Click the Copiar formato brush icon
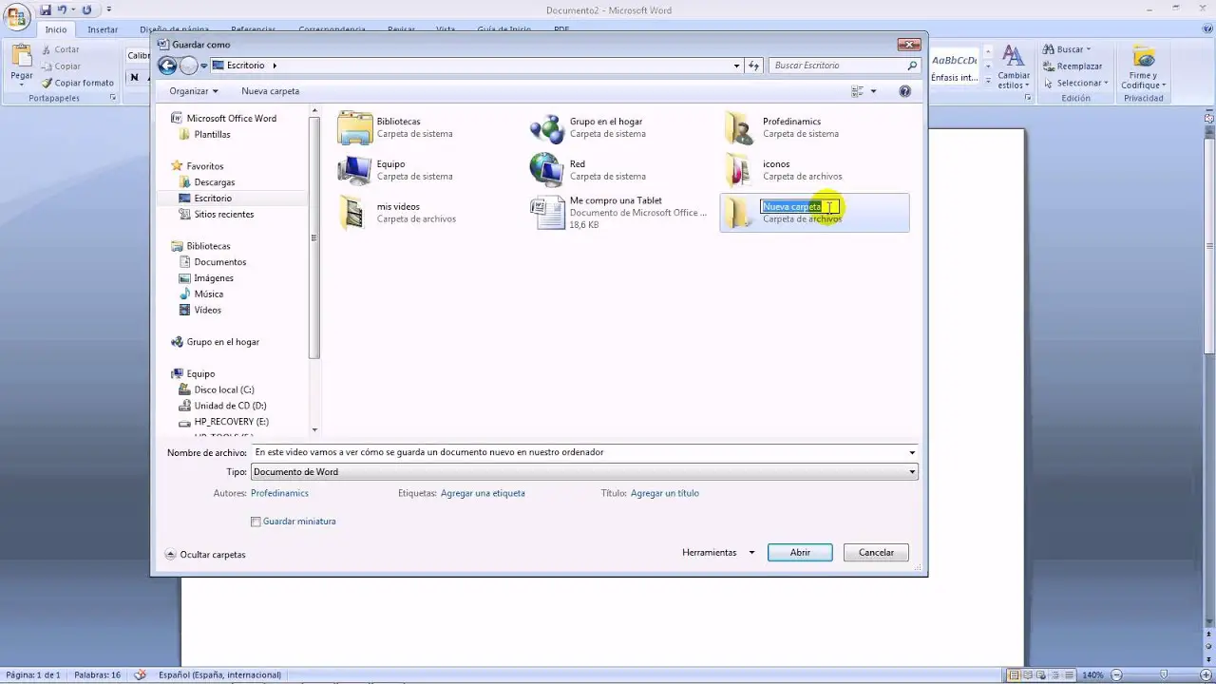Image resolution: width=1216 pixels, height=684 pixels. (x=47, y=83)
